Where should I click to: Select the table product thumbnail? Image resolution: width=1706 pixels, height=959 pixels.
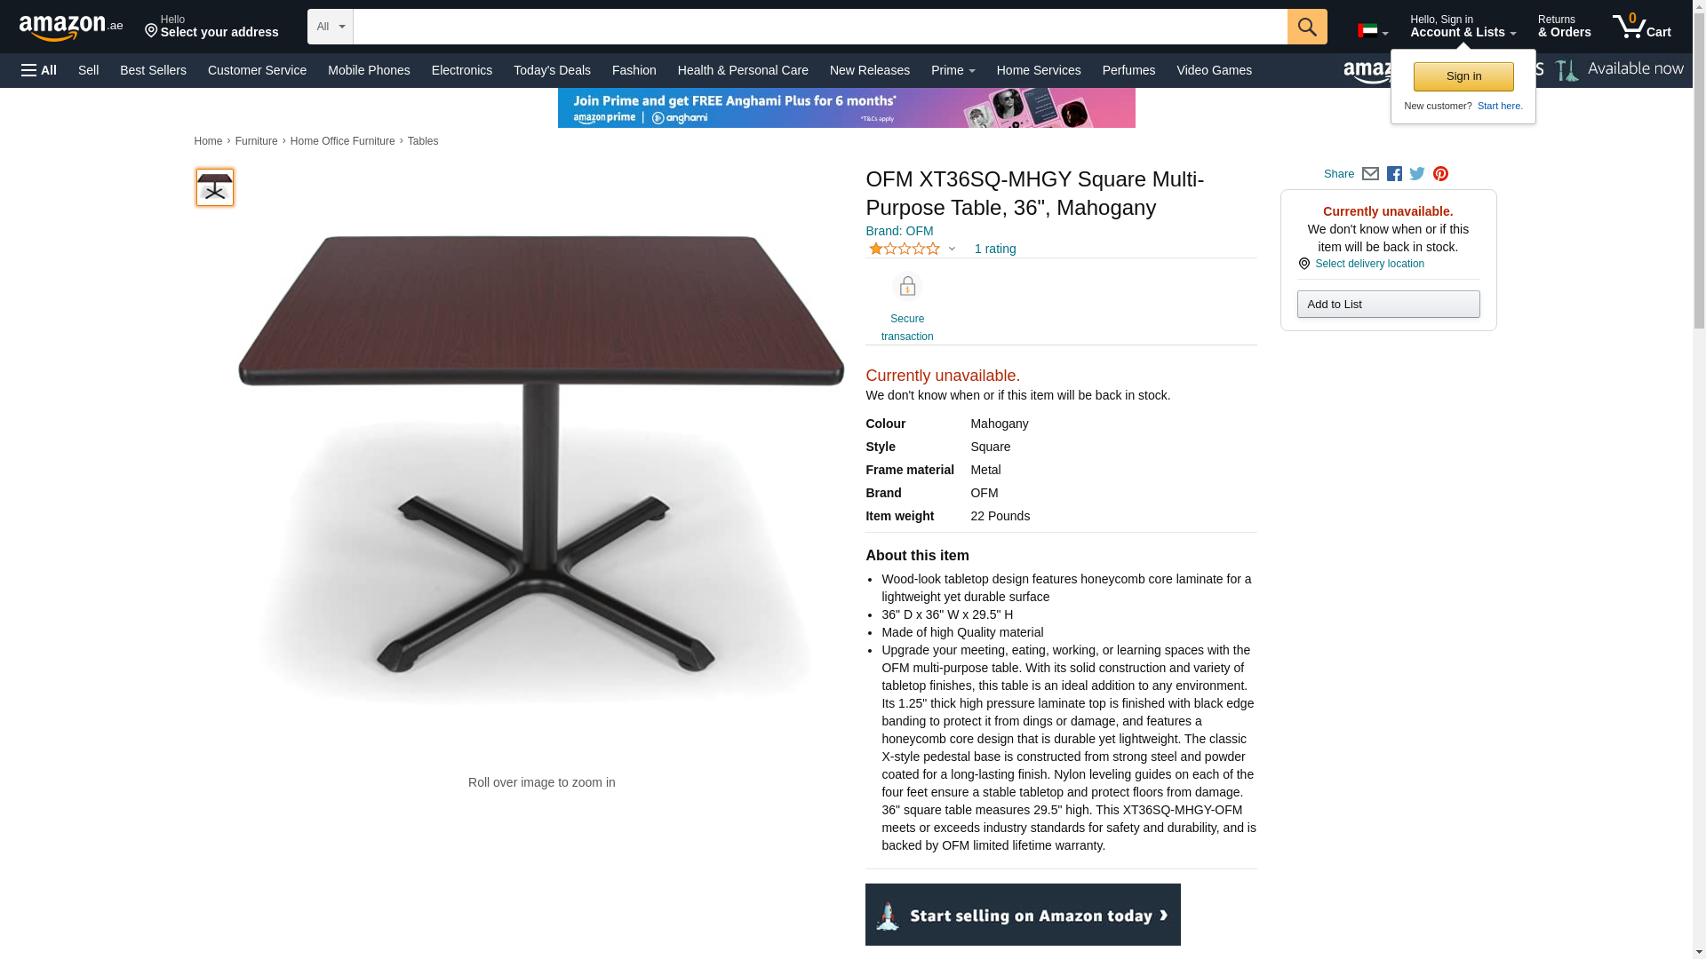point(215,187)
